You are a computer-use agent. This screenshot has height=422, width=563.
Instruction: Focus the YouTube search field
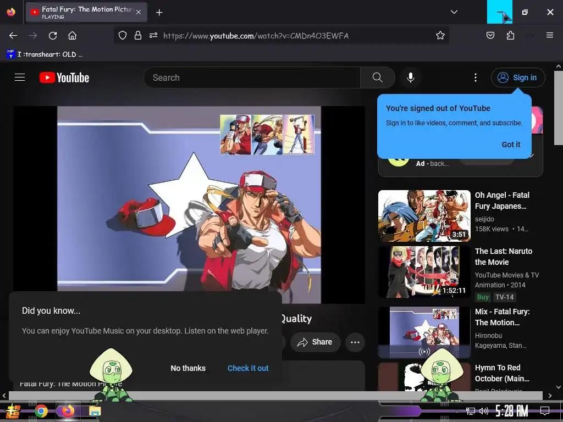point(252,77)
